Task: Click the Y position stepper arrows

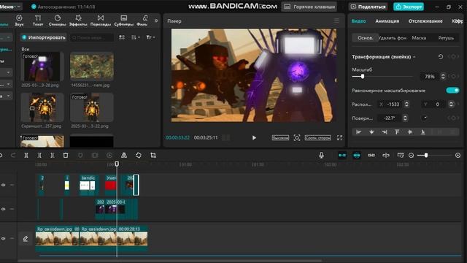Action: click(x=451, y=104)
